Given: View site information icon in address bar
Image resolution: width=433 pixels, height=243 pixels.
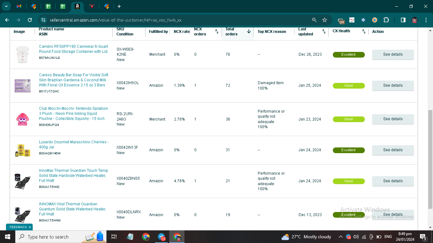Looking at the screenshot, I should pyautogui.click(x=43, y=20).
